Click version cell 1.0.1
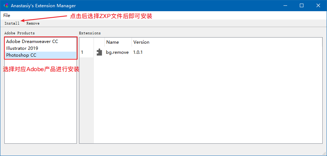327x156 pixels. 138,52
